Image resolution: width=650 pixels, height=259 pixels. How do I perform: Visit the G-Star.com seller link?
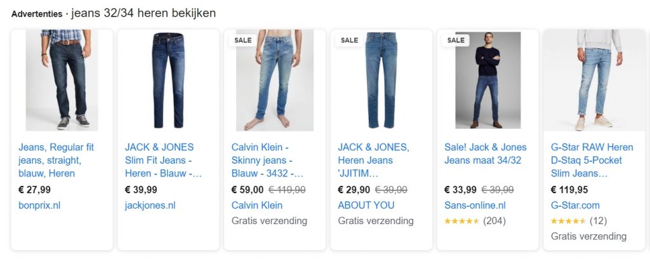tap(575, 205)
